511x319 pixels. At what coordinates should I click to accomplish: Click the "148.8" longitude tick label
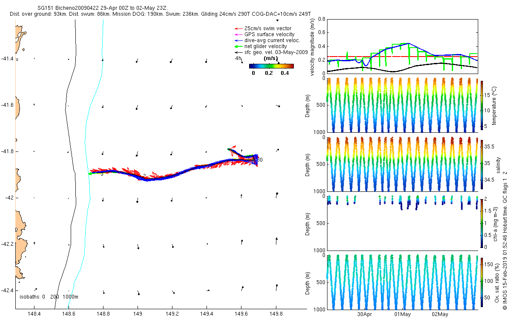pos(103,314)
